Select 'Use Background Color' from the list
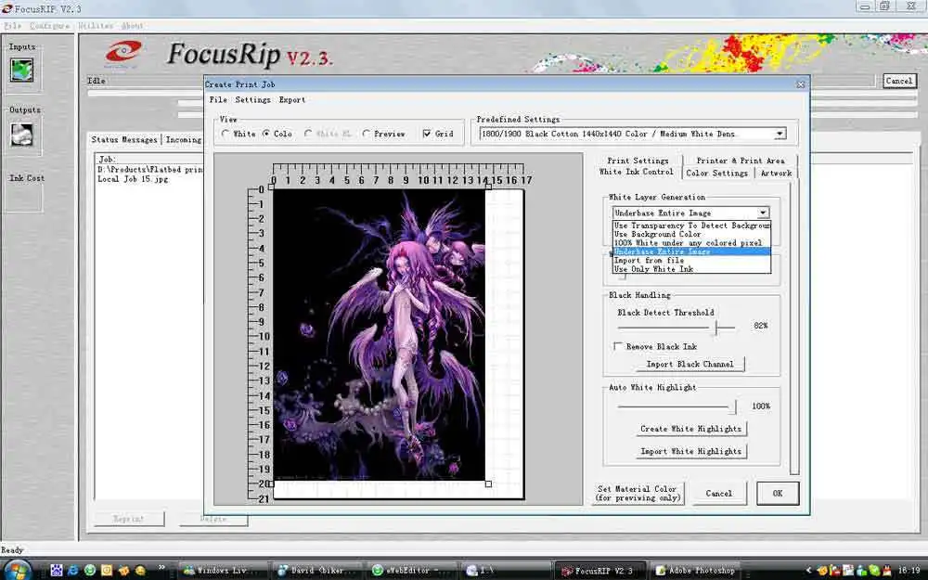Image resolution: width=928 pixels, height=580 pixels. 658,234
